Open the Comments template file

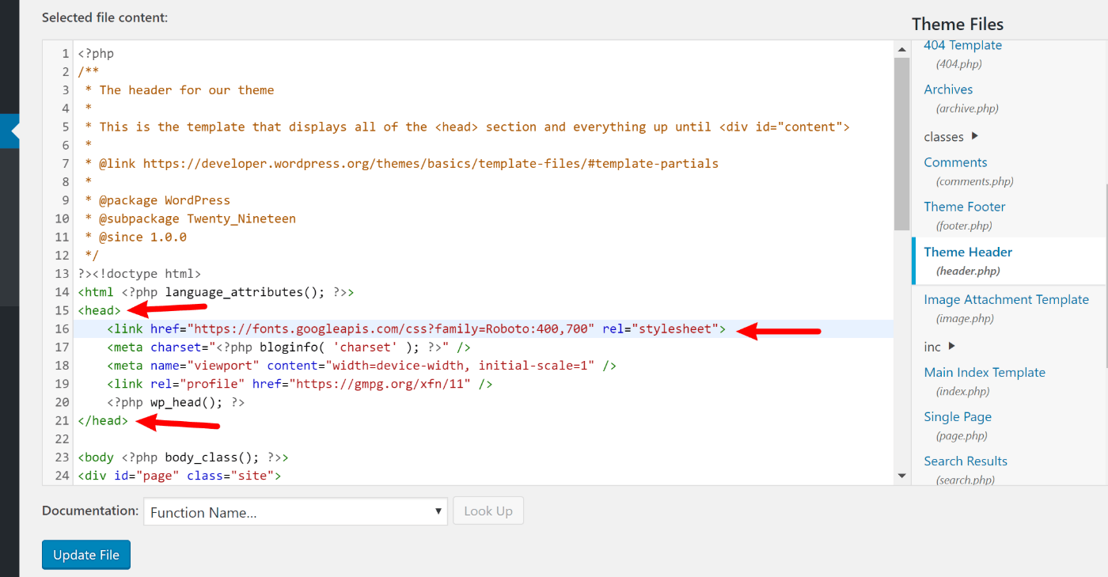[955, 161]
